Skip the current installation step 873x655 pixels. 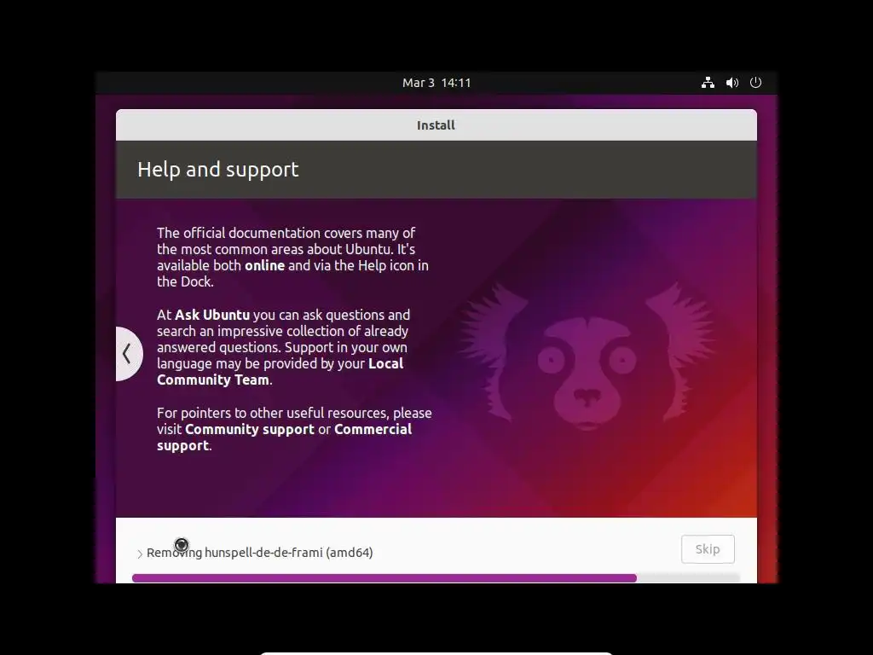[x=708, y=549]
